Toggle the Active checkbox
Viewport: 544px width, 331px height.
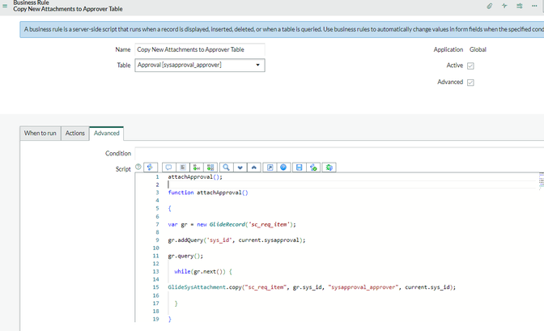[x=470, y=66]
